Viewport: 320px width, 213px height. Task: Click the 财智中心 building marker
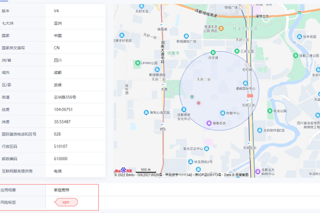coord(222,113)
